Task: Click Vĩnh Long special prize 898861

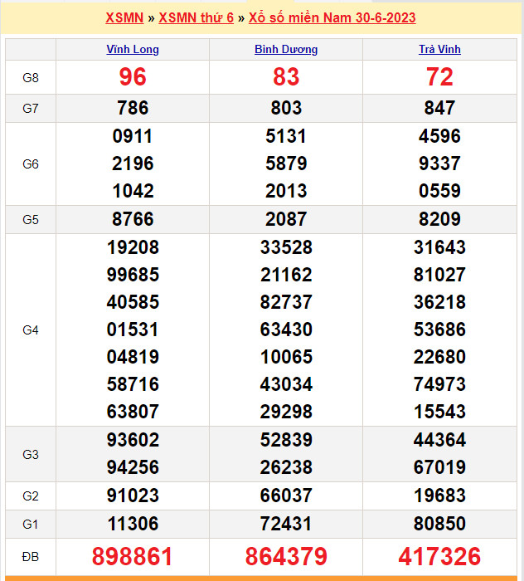Action: [x=133, y=556]
